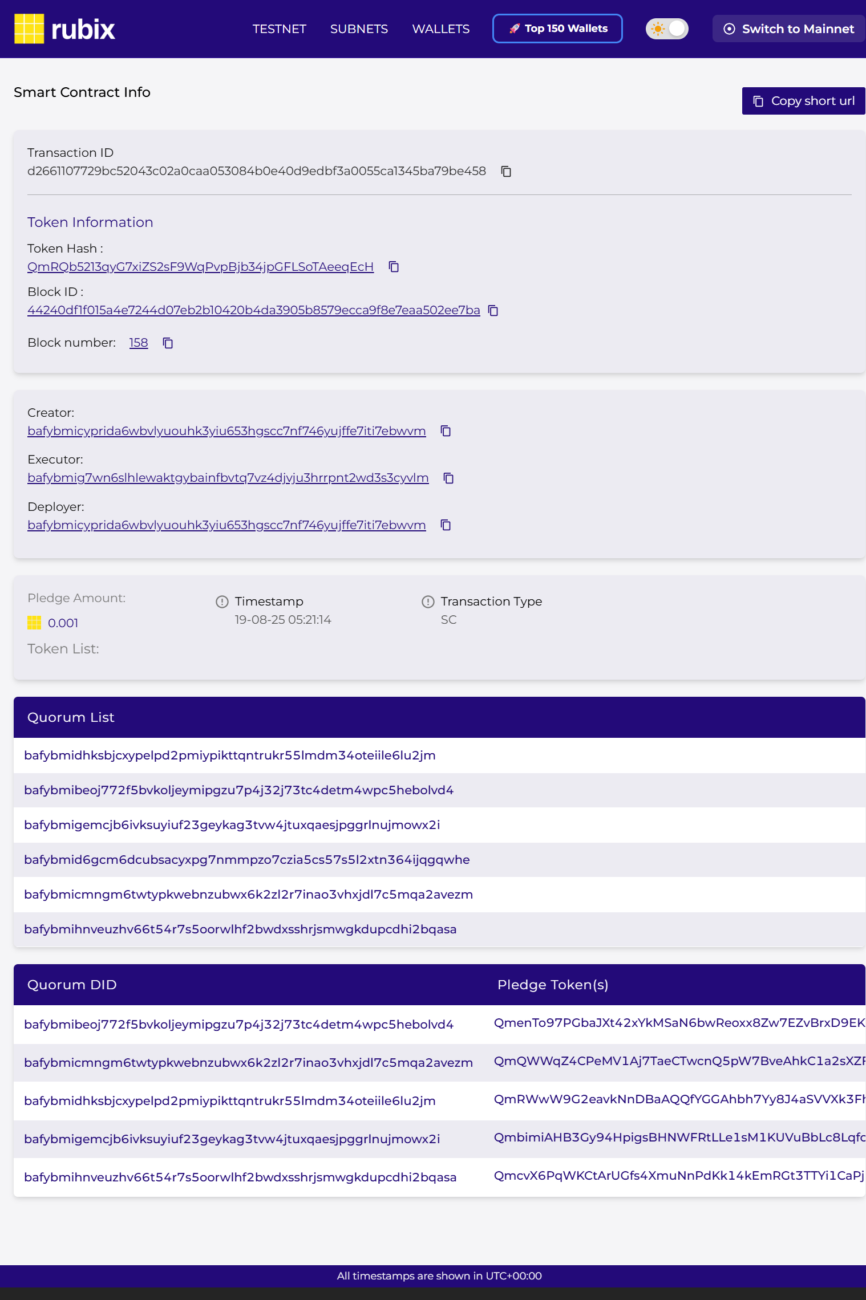The image size is (866, 1300).
Task: Open the SUBNETS menu item
Action: click(359, 29)
